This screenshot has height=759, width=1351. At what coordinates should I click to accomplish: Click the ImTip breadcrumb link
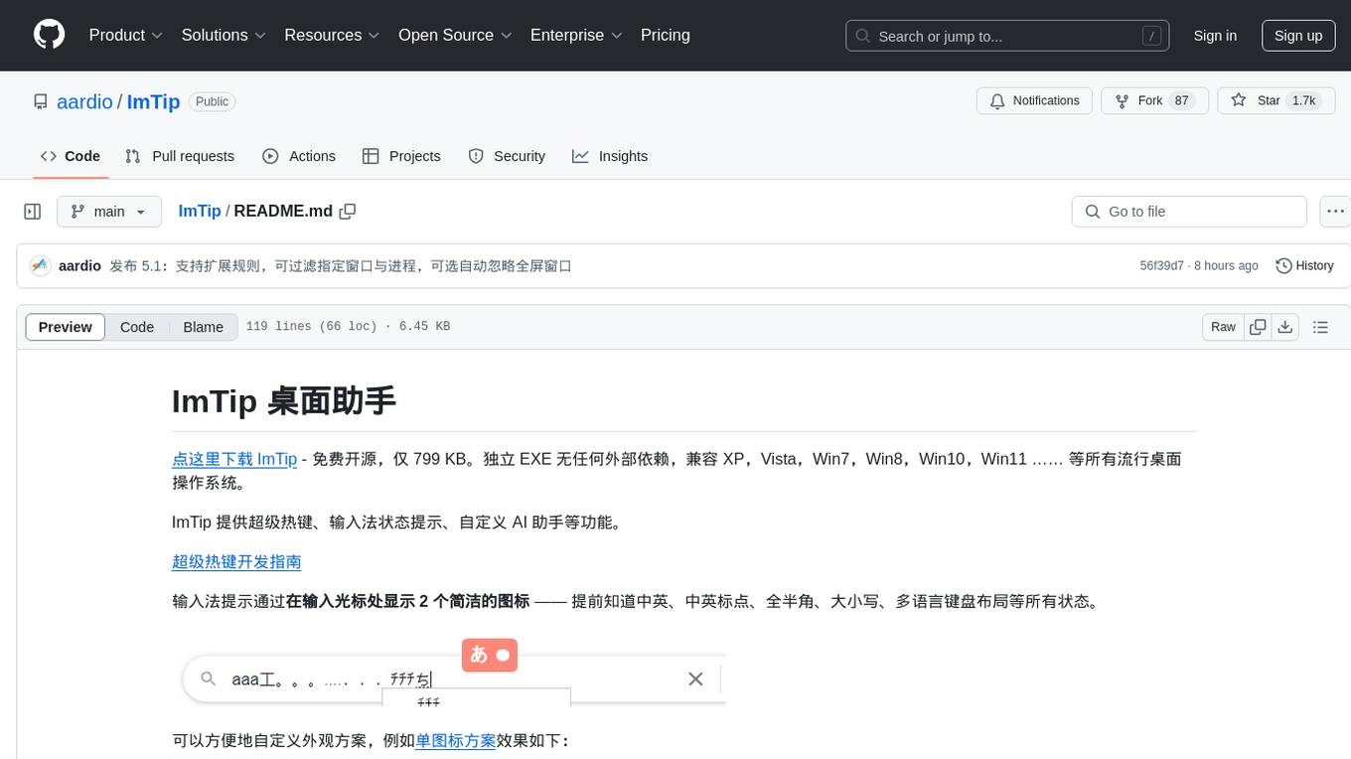tap(200, 211)
